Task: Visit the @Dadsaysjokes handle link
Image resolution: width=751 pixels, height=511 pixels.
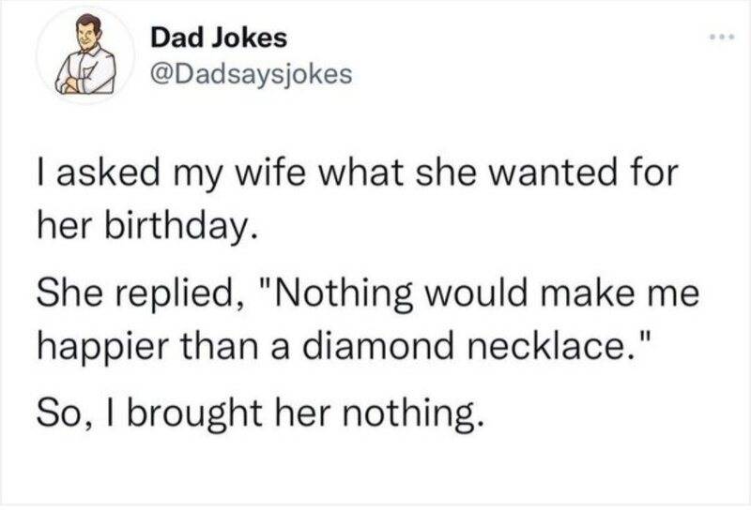Action: coord(251,75)
